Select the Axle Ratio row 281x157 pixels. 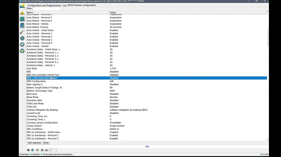click(x=147, y=68)
